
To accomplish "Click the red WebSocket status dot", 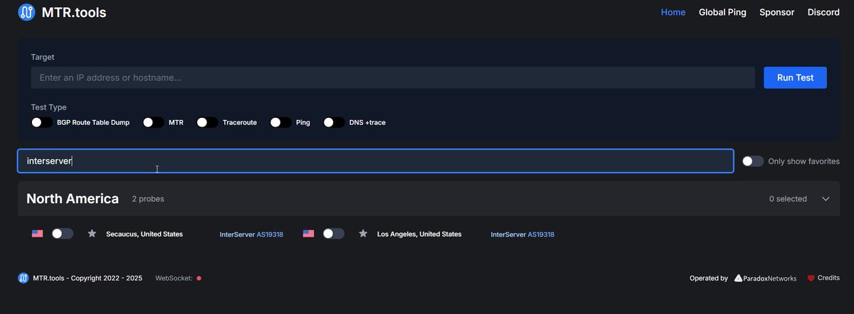I will 199,278.
